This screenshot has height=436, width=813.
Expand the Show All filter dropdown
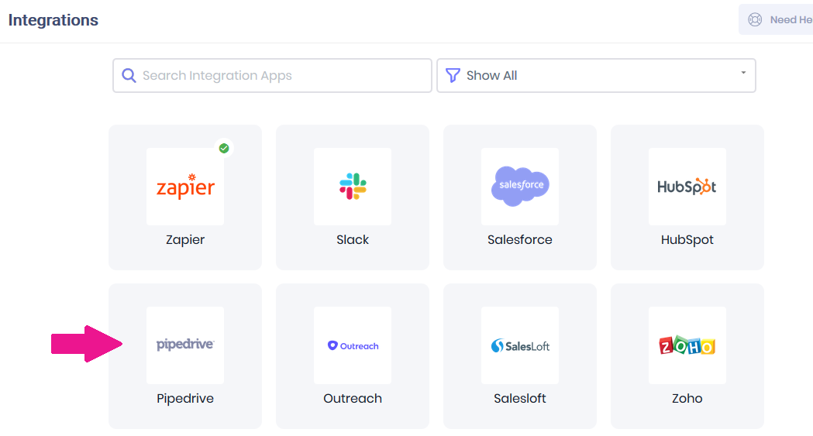coord(596,76)
